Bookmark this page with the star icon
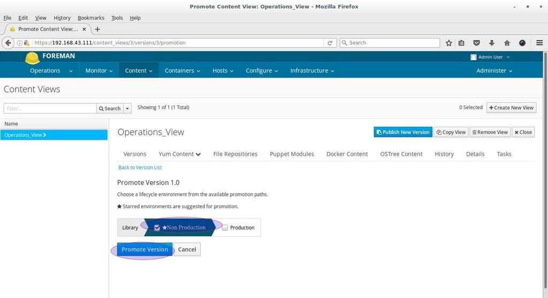Viewport: 548px width, 298px height. tap(449, 43)
